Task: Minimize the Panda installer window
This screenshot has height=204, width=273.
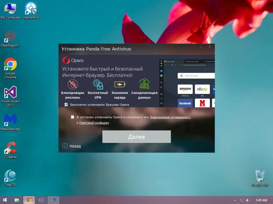Action: click(201, 47)
